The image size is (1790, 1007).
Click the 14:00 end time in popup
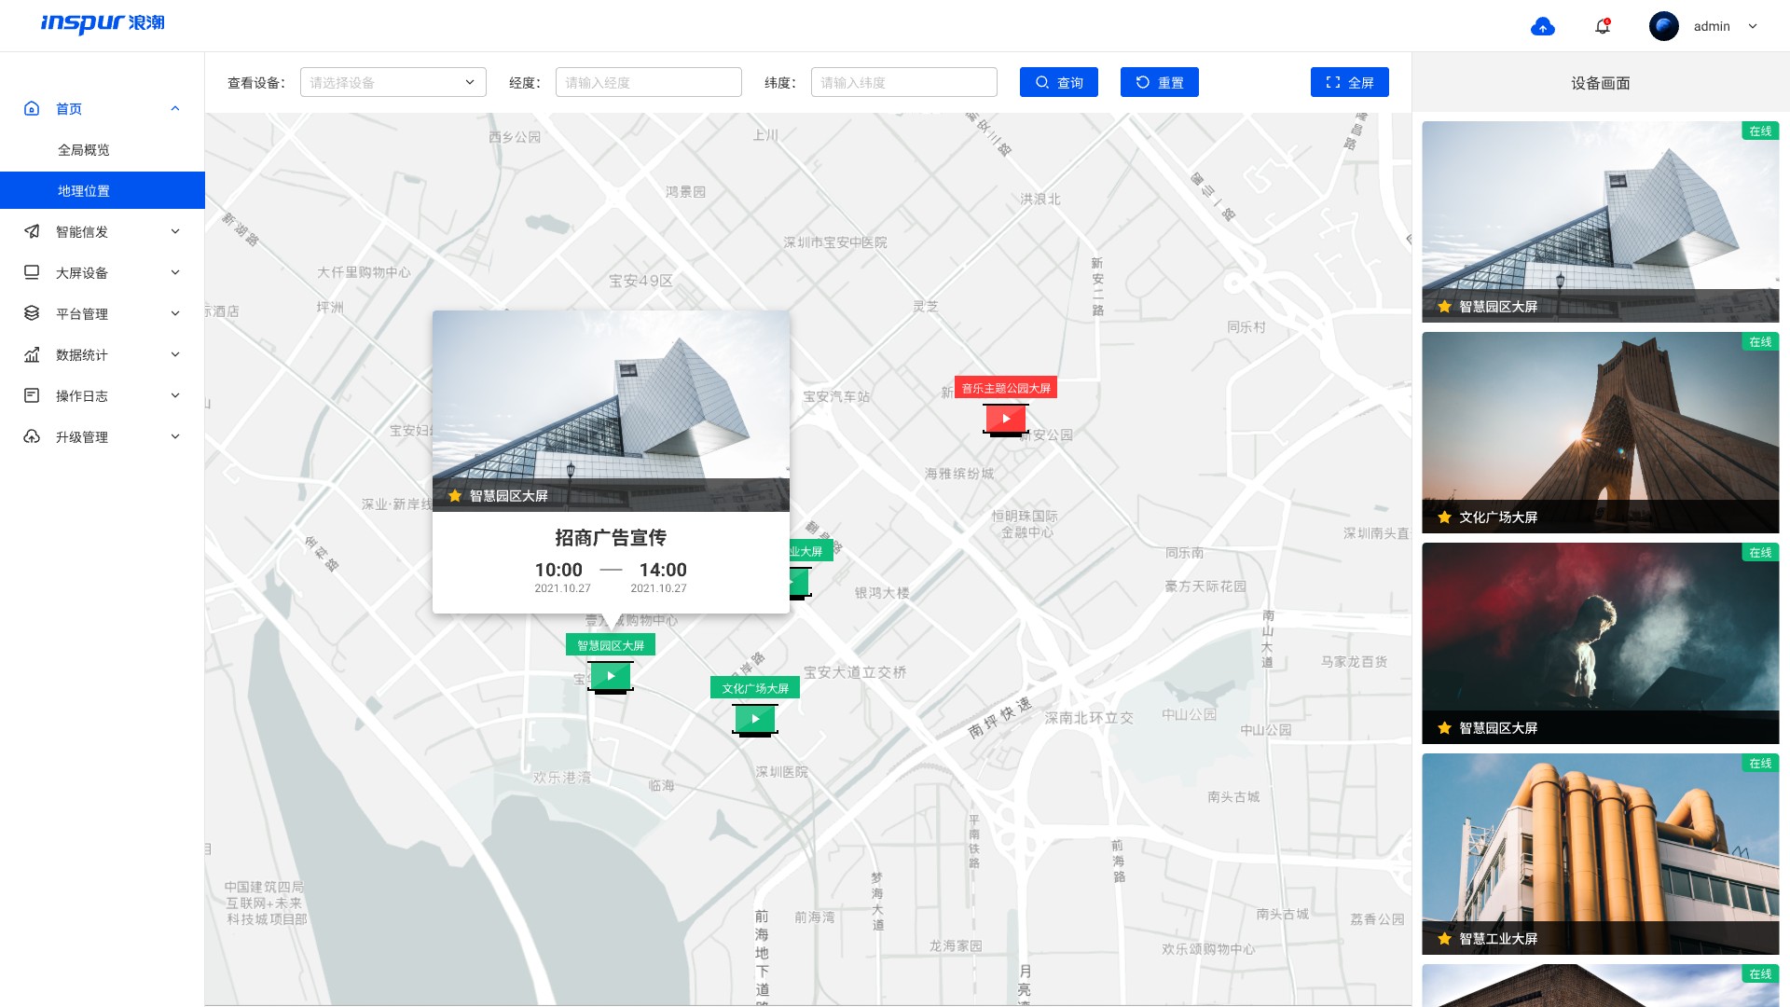point(663,570)
